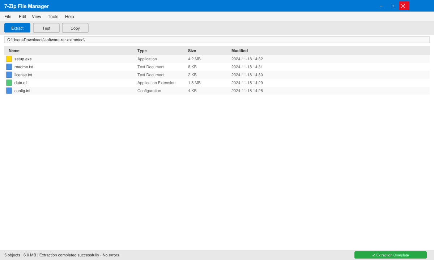This screenshot has width=434, height=260.
Task: Click the address path input field
Action: tap(217, 40)
